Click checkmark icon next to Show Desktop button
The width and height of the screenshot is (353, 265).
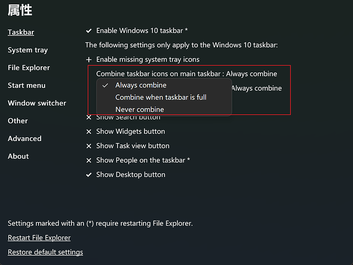pos(89,174)
